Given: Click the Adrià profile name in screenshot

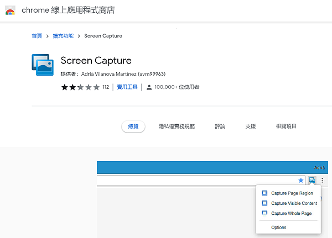Looking at the screenshot, I should [x=319, y=168].
